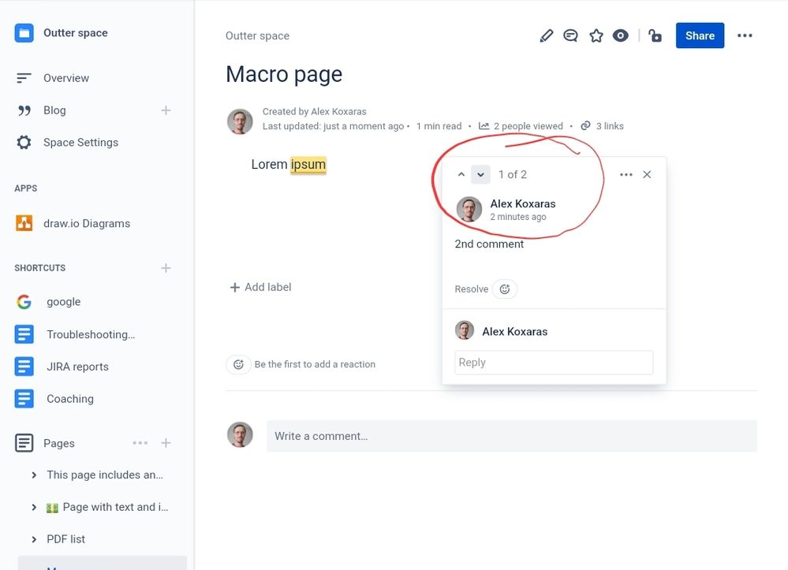Open inline comments speech bubble icon

570,35
